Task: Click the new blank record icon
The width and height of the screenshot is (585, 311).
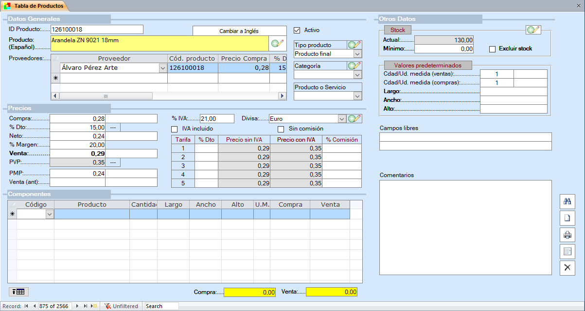Action: (567, 218)
